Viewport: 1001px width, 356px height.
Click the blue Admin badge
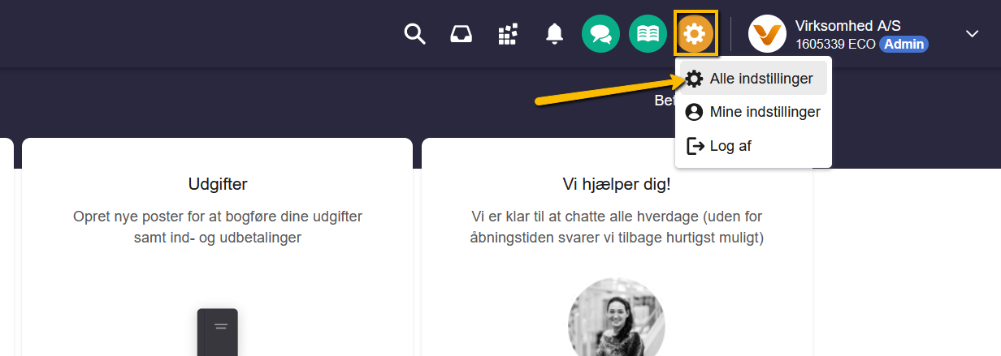(903, 44)
